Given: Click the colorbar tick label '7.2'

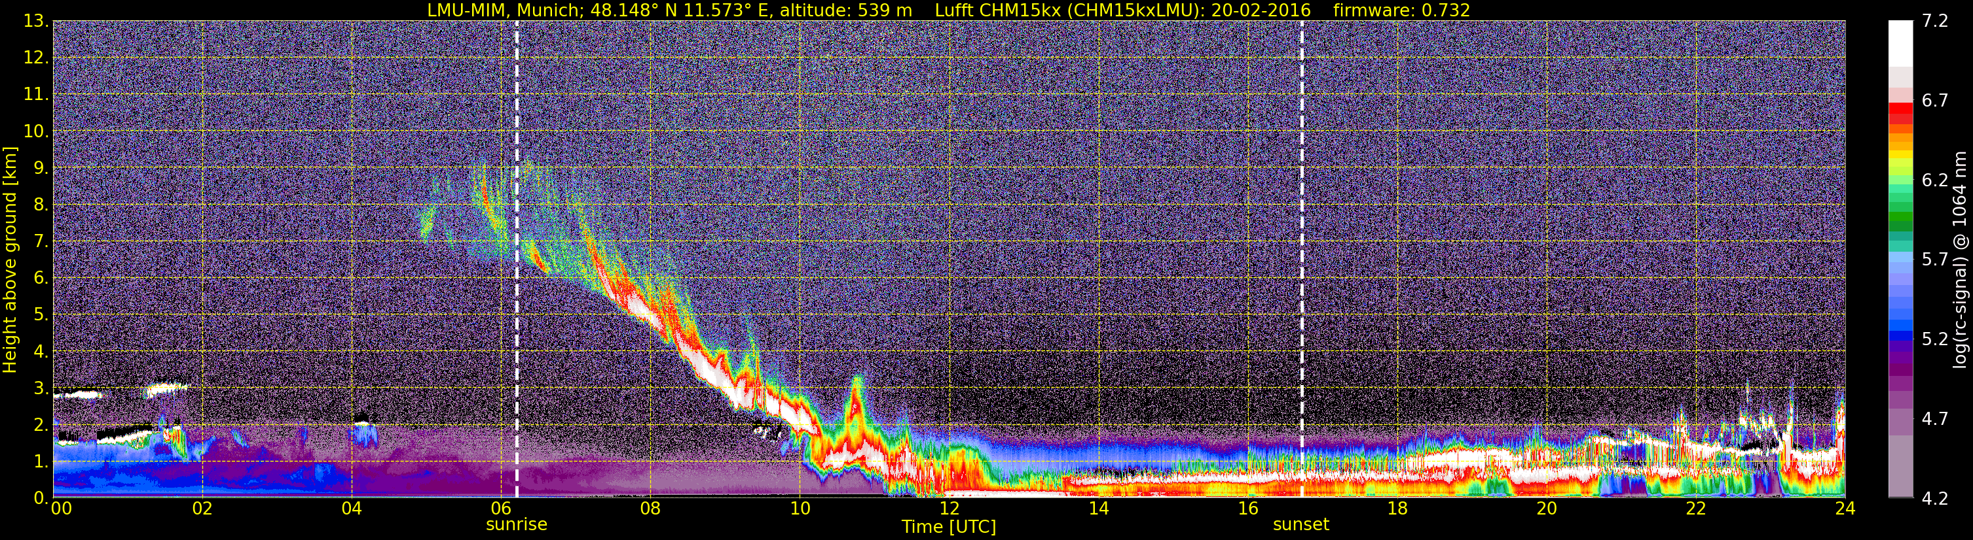Looking at the screenshot, I should click(1935, 22).
